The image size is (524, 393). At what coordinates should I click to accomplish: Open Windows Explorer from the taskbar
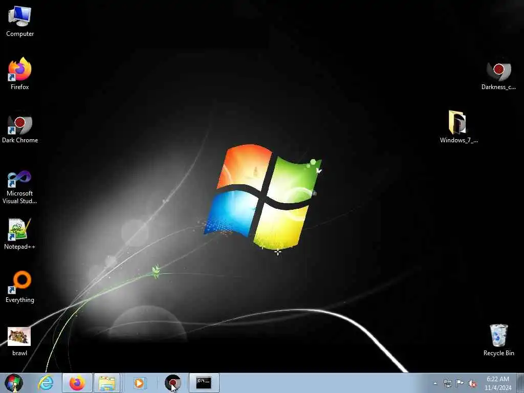pos(107,383)
